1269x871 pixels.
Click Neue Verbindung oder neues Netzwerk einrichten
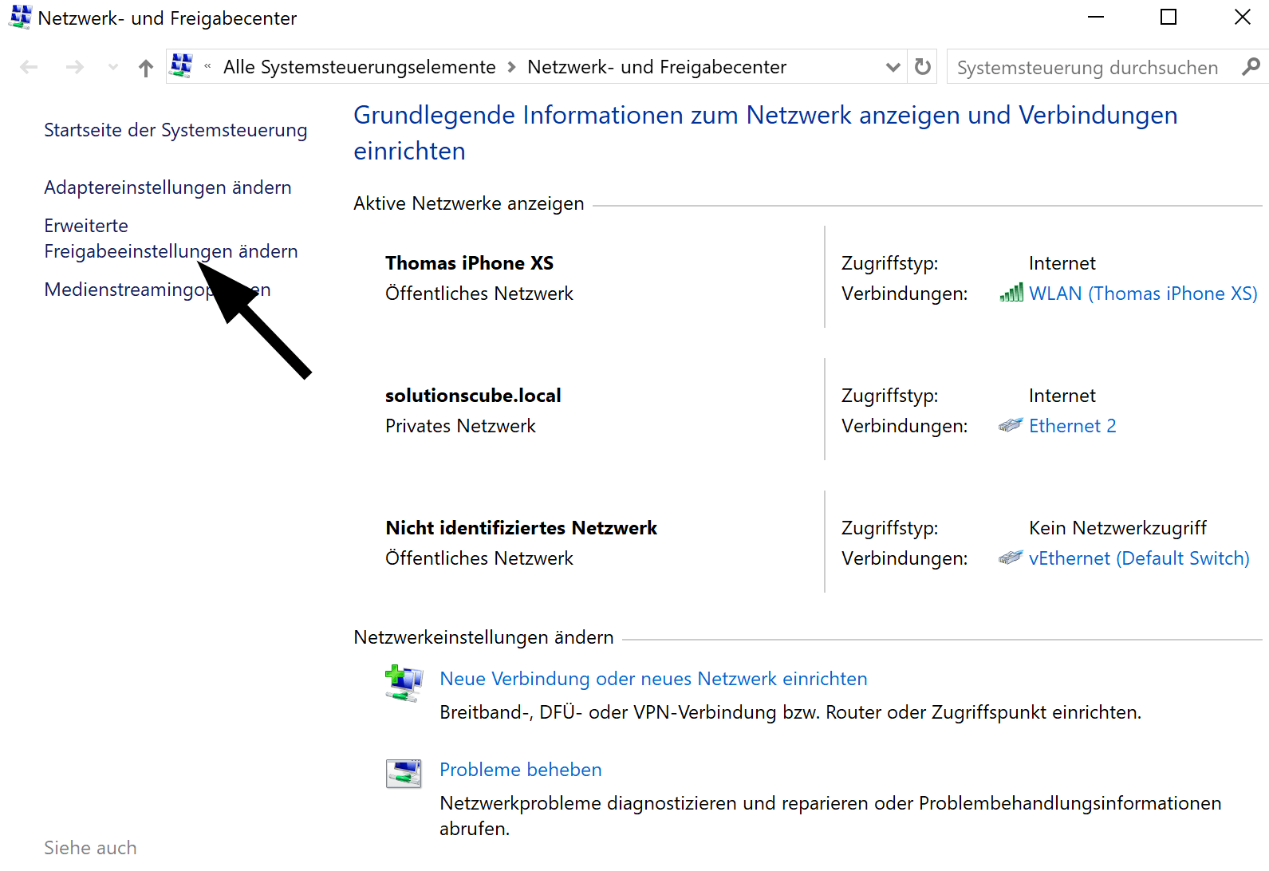(653, 679)
